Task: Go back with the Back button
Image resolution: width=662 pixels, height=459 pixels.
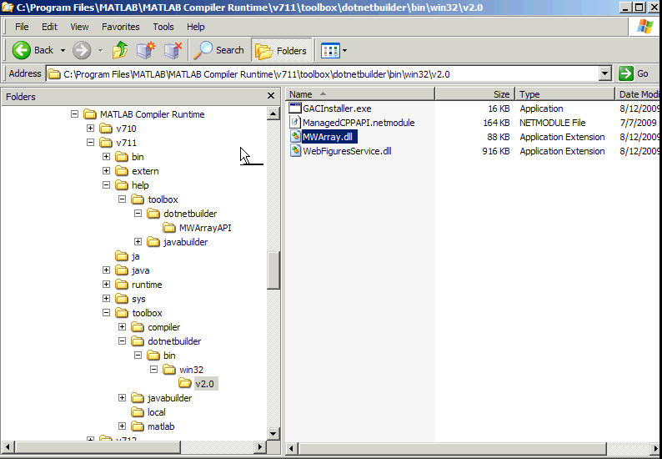Action: (x=32, y=50)
